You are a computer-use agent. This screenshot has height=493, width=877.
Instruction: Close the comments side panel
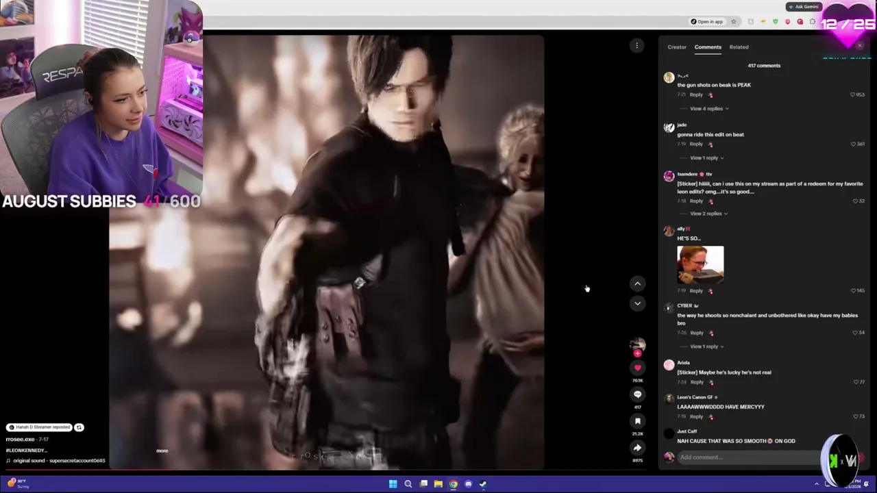tap(860, 46)
